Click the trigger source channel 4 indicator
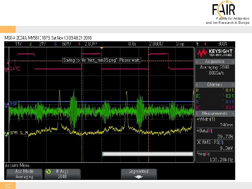This screenshot has height=189, width=252. 205,44
